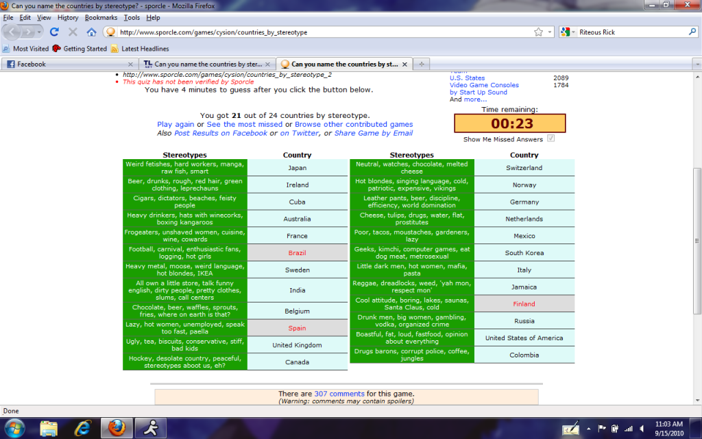Image resolution: width=702 pixels, height=439 pixels.
Task: Show hidden system tray icons
Action: pos(587,429)
